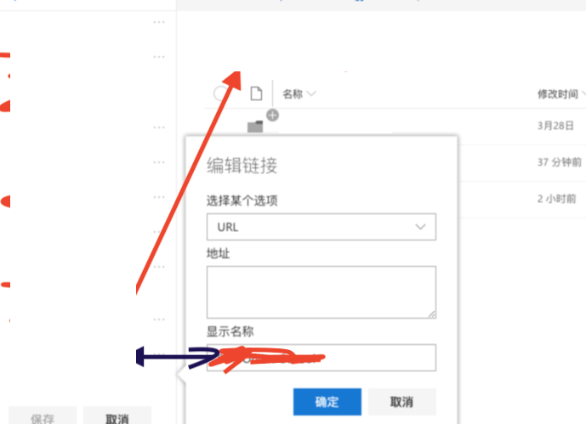
Task: Open the 修改时间 column header menu
Action: (x=560, y=94)
